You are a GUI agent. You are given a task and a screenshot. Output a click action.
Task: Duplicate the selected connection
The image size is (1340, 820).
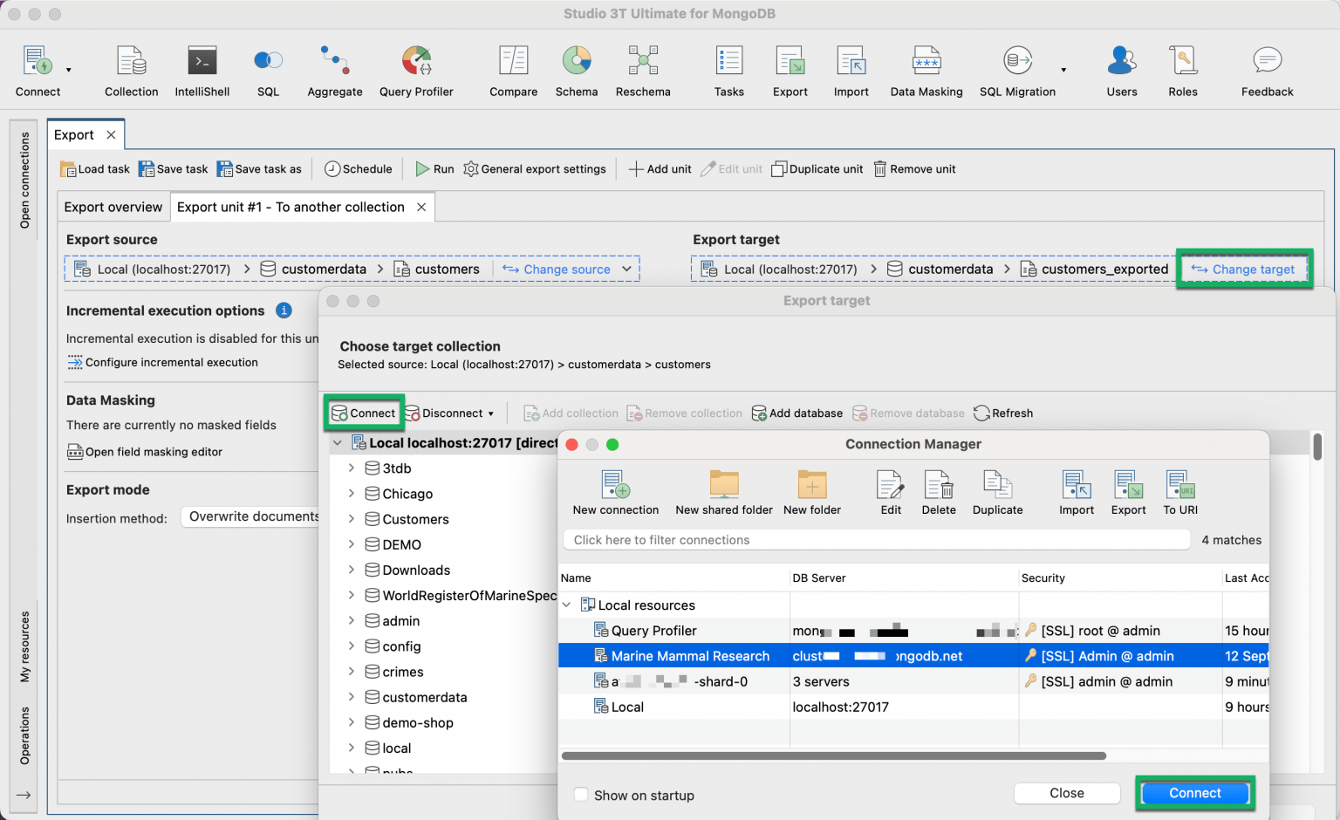pos(996,491)
